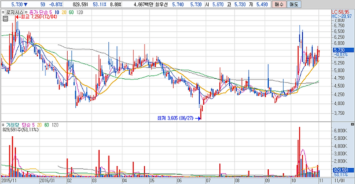Click the -0.87% change rate in the top bar

tap(56, 4)
